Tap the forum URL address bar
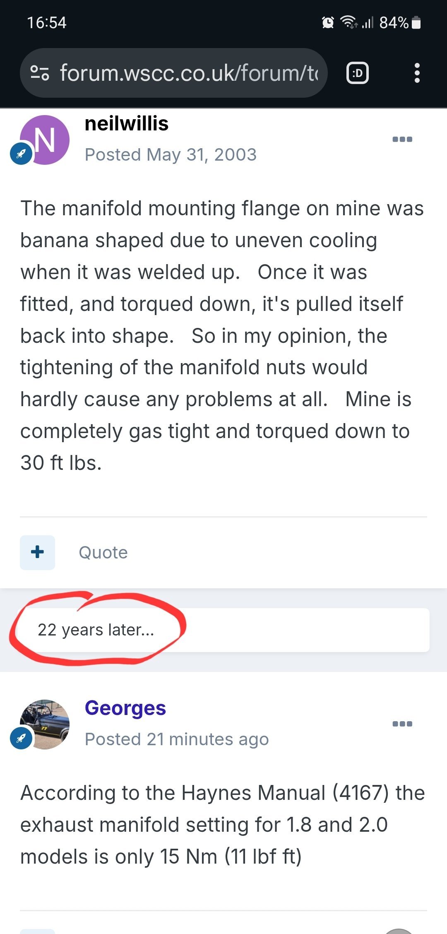Image resolution: width=447 pixels, height=934 pixels. [188, 73]
